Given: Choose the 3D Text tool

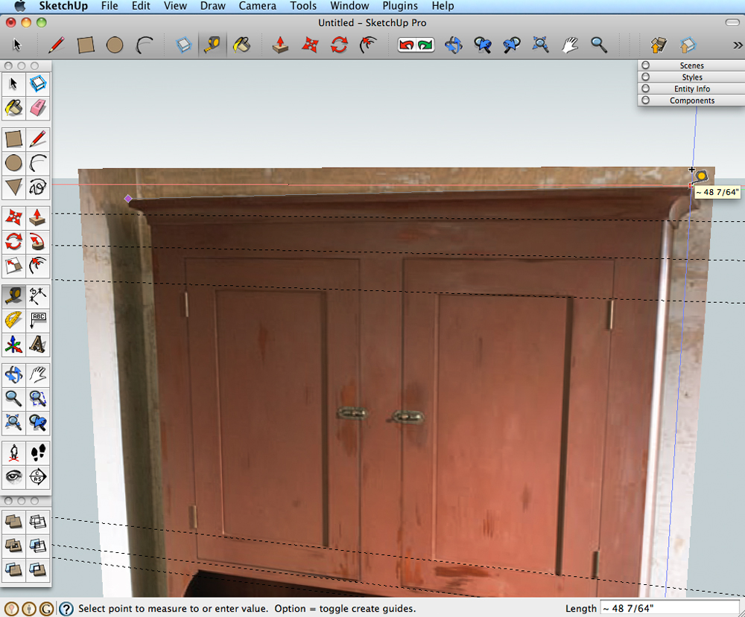Looking at the screenshot, I should pos(38,344).
